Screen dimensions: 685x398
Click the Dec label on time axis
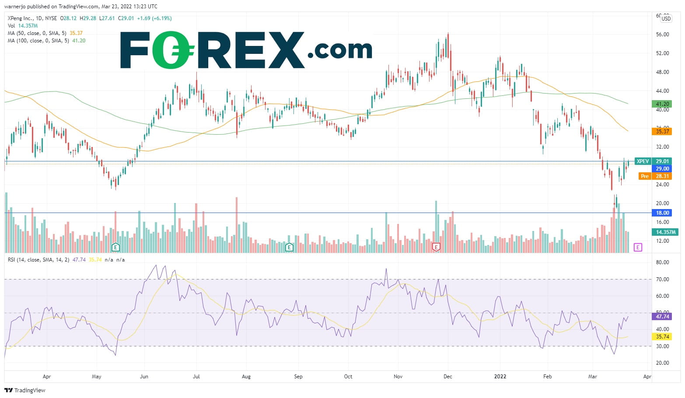447,377
